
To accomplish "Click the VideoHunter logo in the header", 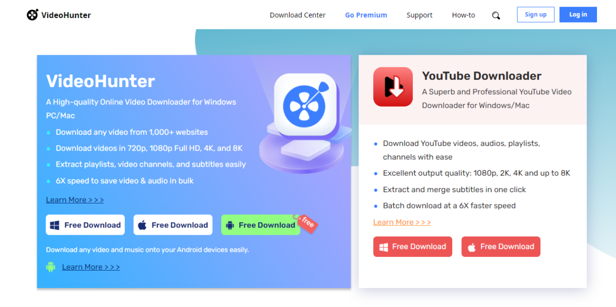I will (59, 15).
